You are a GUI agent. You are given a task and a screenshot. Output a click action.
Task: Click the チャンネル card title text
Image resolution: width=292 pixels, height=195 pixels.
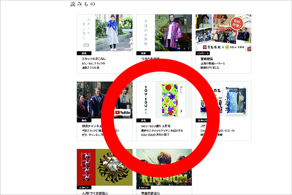[x=92, y=126]
